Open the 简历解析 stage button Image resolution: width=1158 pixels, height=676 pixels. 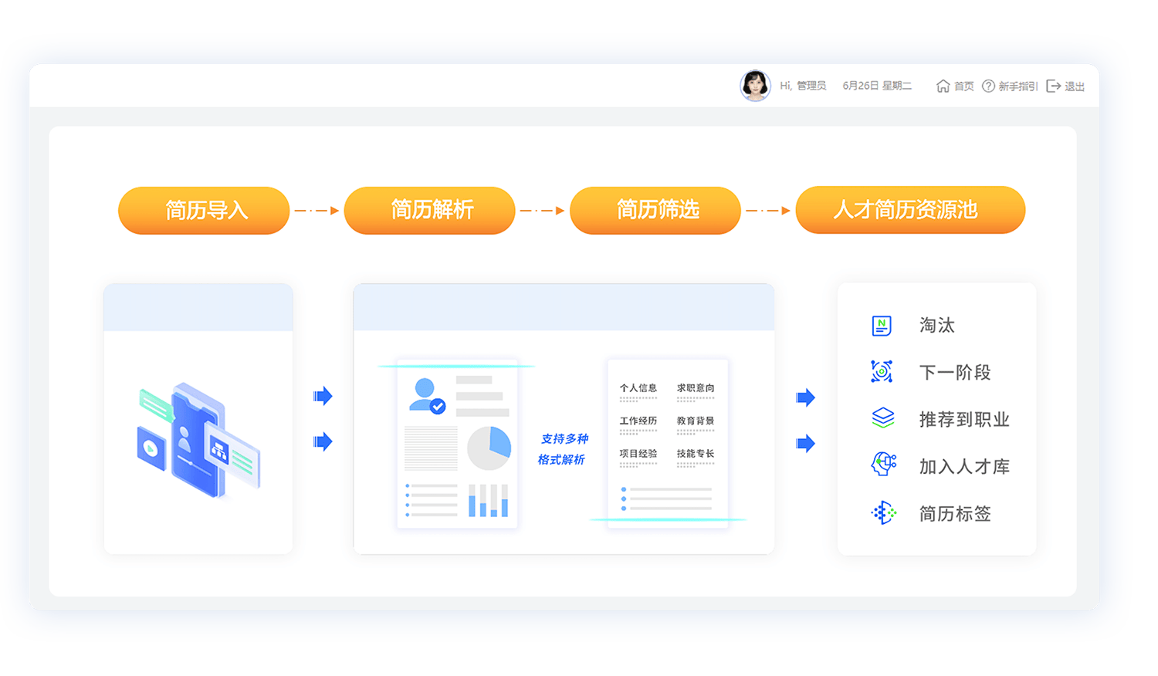click(x=430, y=210)
